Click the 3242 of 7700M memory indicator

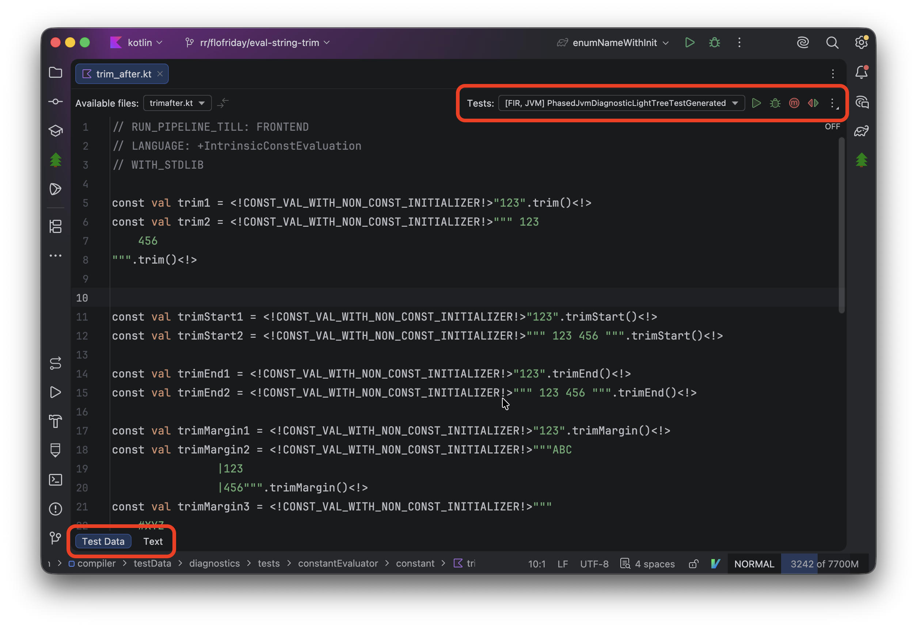825,564
